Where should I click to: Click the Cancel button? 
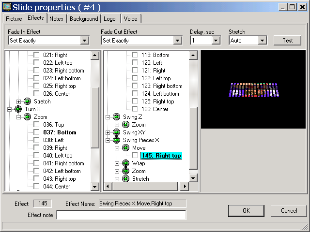point(289,211)
